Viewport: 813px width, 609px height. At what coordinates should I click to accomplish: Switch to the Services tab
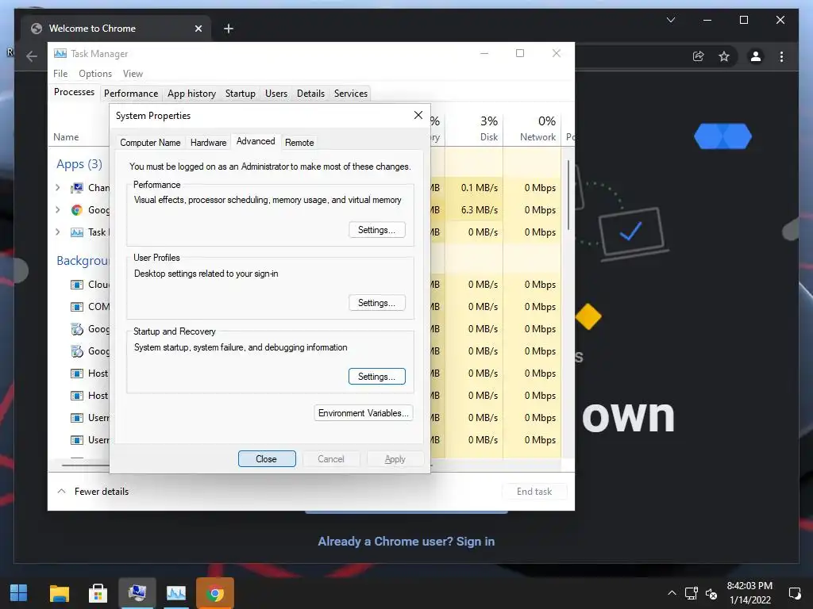[350, 94]
